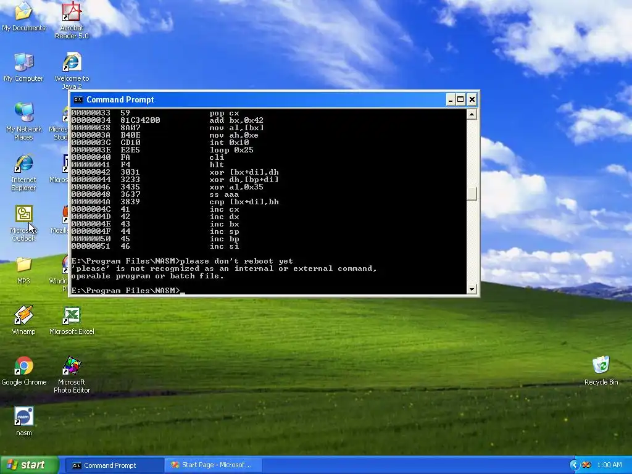Click the 'operable program or batch file.' message

point(148,276)
